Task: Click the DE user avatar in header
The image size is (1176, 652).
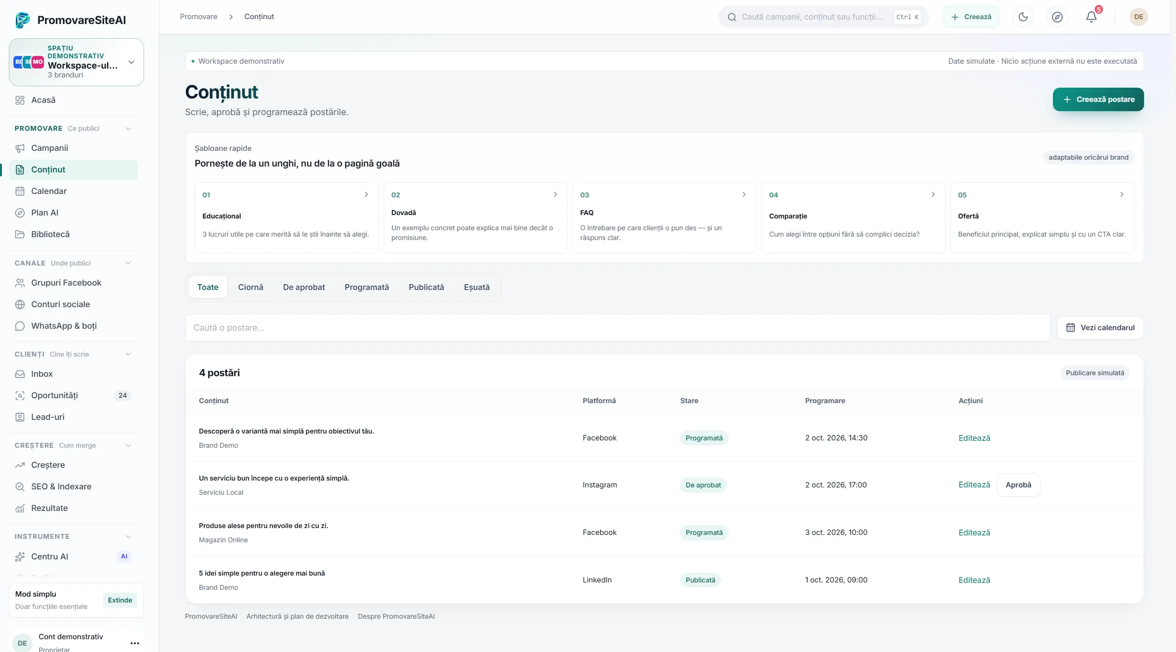Action: (x=1139, y=17)
